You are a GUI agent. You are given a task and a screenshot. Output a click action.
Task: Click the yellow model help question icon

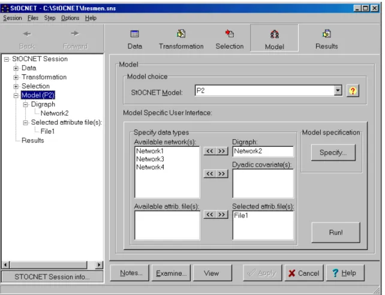353,91
